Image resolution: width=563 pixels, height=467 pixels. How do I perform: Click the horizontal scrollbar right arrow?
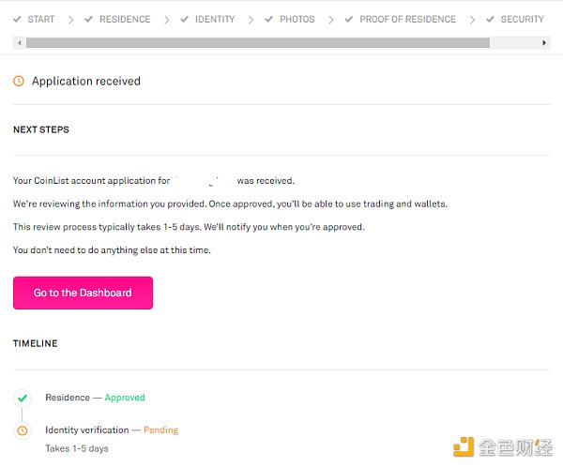pyautogui.click(x=544, y=43)
